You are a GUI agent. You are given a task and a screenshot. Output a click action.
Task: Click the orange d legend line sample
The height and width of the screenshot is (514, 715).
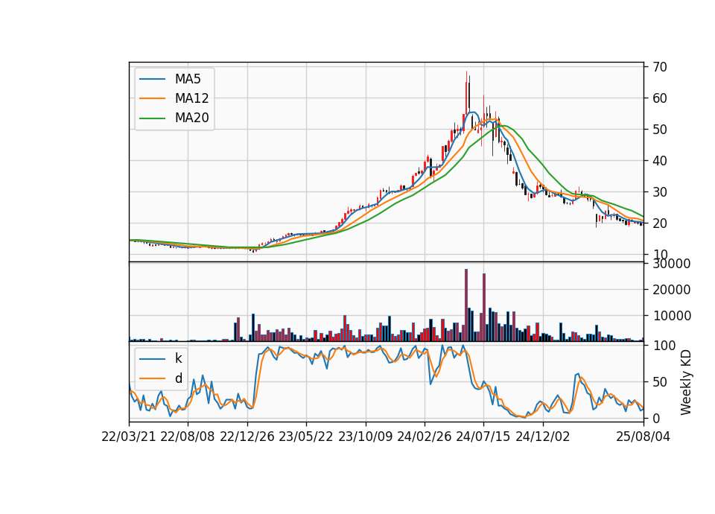point(152,378)
